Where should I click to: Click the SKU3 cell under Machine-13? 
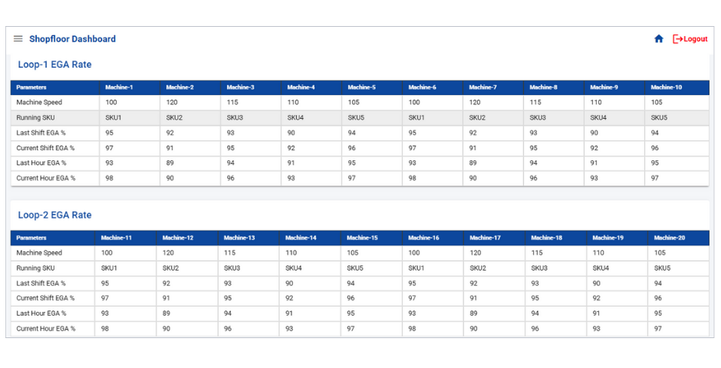click(232, 268)
